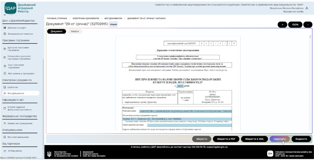
Task: Click the Найменування respondent name field
Action: pyautogui.click(x=185, y=111)
